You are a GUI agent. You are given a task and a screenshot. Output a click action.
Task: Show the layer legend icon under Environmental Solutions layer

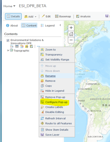[12, 46]
